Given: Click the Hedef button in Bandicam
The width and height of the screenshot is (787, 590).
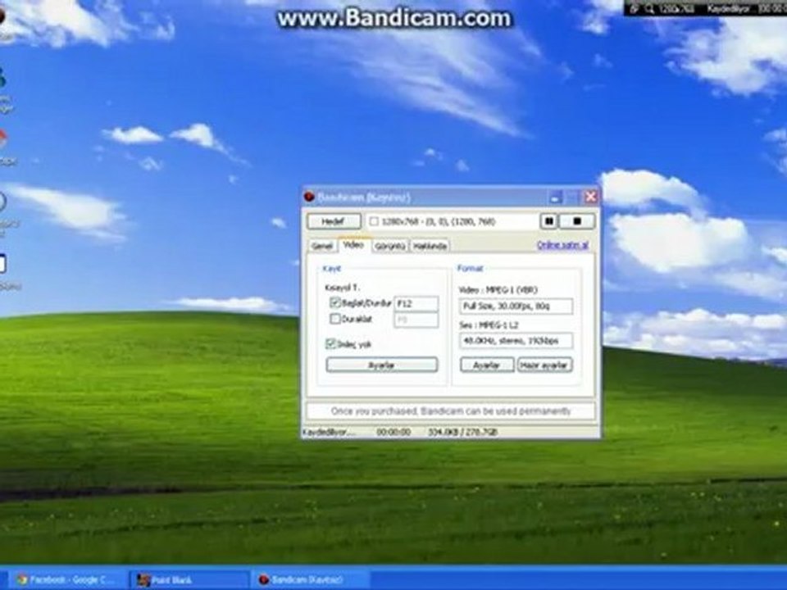Looking at the screenshot, I should (x=334, y=221).
